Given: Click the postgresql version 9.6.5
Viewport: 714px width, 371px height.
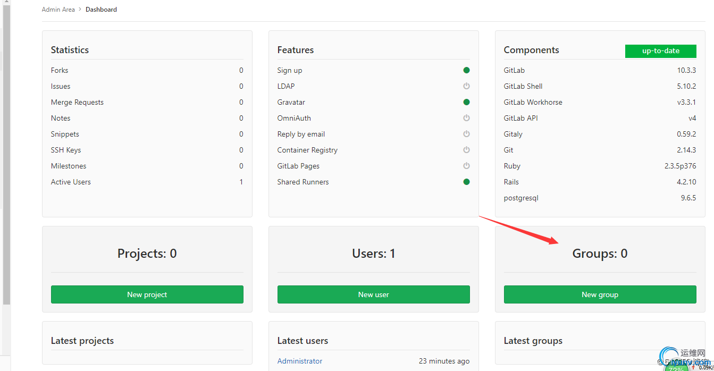Looking at the screenshot, I should (x=688, y=198).
